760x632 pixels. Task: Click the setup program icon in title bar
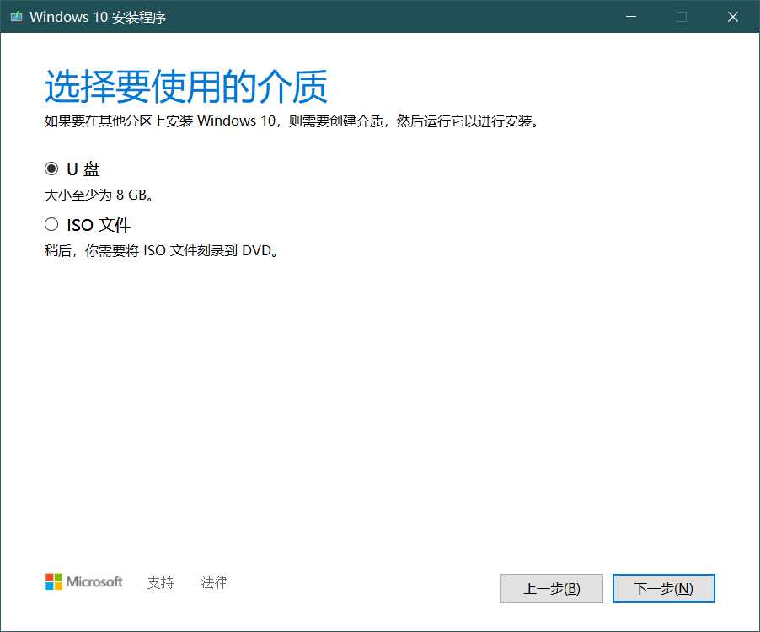[17, 17]
